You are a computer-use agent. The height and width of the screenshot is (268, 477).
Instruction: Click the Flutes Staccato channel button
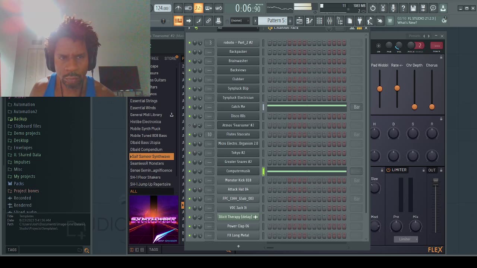pyautogui.click(x=238, y=134)
